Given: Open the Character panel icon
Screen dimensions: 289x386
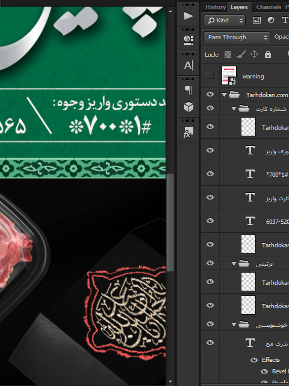Looking at the screenshot, I should coord(188,65).
